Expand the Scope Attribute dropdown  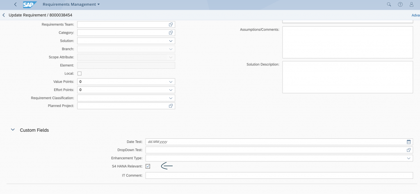[171, 57]
